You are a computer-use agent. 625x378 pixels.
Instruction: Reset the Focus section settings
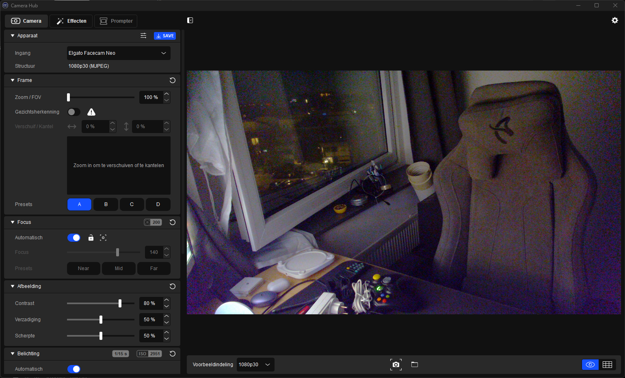pos(173,222)
